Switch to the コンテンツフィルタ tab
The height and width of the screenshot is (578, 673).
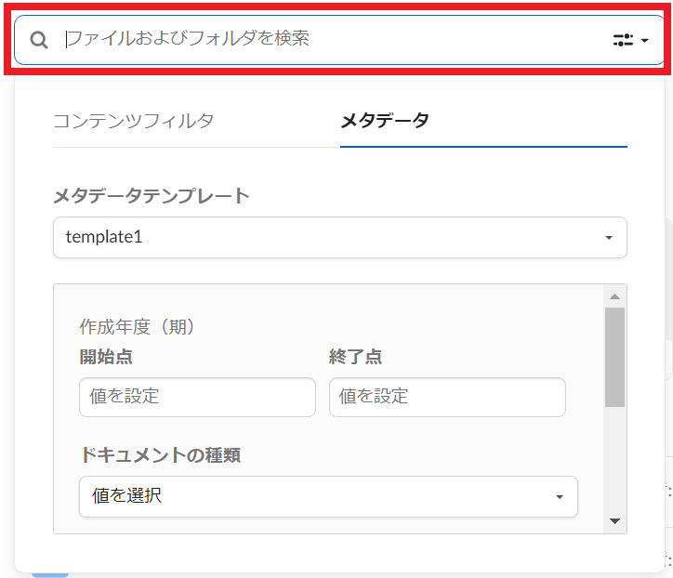click(133, 121)
